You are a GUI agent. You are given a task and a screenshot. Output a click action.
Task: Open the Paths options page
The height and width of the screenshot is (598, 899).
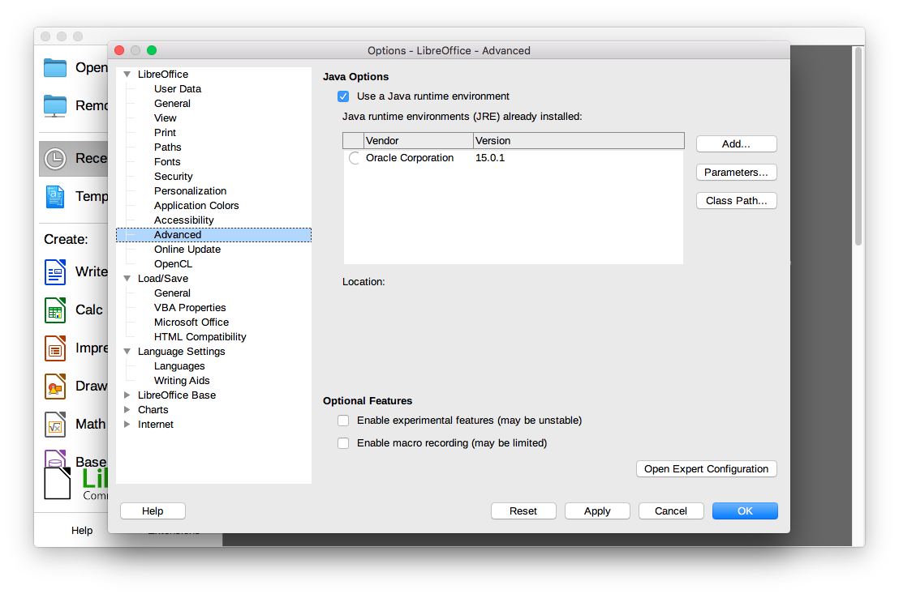coord(167,147)
